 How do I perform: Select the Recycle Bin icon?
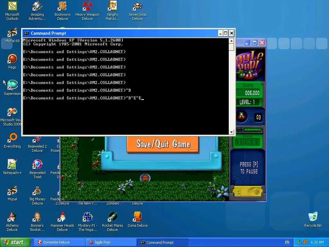click(x=313, y=220)
